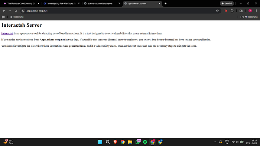The height and width of the screenshot is (146, 260).
Task: Show hidden system tray icons
Action: coord(215,142)
